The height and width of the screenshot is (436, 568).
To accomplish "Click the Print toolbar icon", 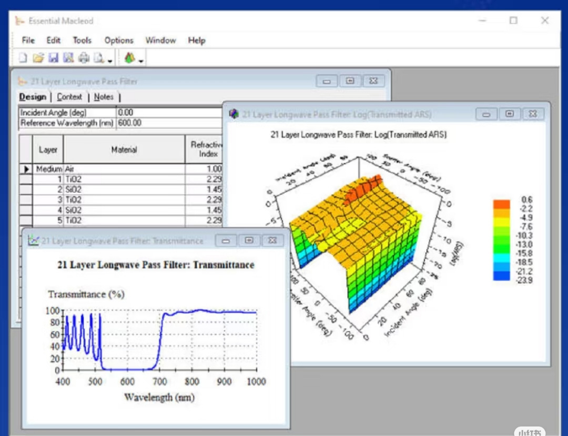I will tap(84, 58).
